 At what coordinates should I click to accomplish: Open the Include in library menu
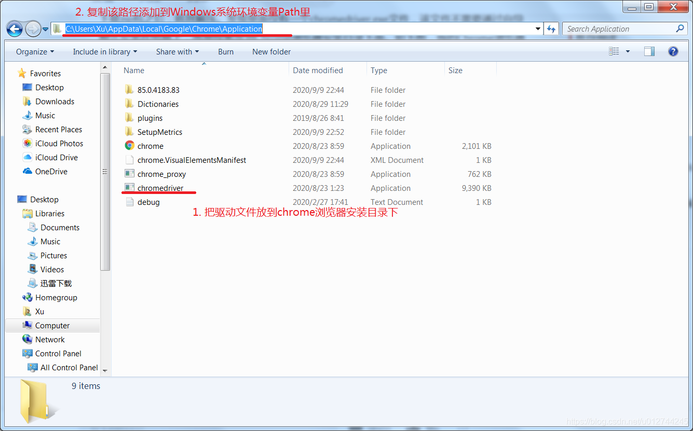pos(105,52)
